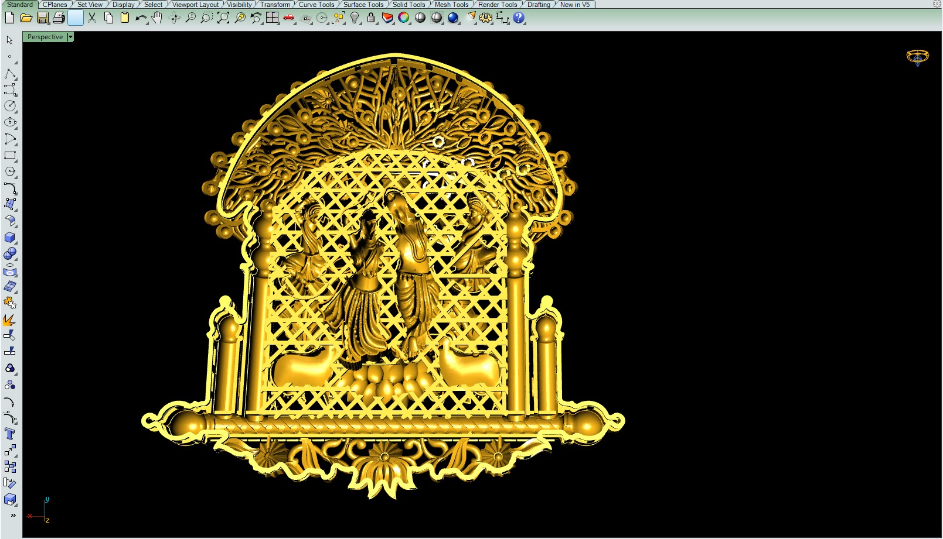The height and width of the screenshot is (539, 943).
Task: Click the Box solid tool
Action: pos(10,238)
